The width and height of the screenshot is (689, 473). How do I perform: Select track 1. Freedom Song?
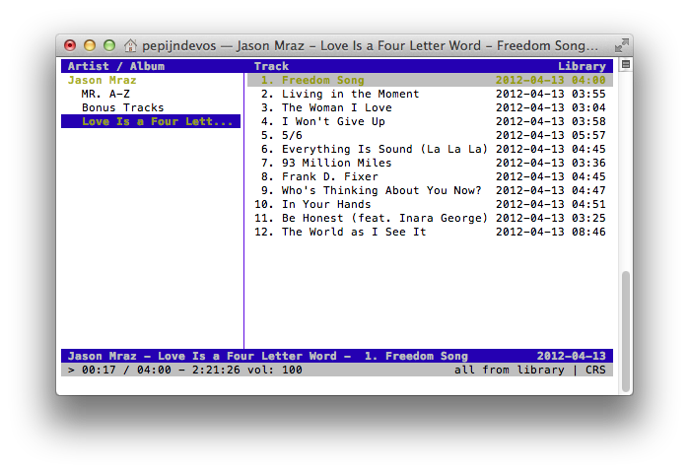(x=430, y=80)
